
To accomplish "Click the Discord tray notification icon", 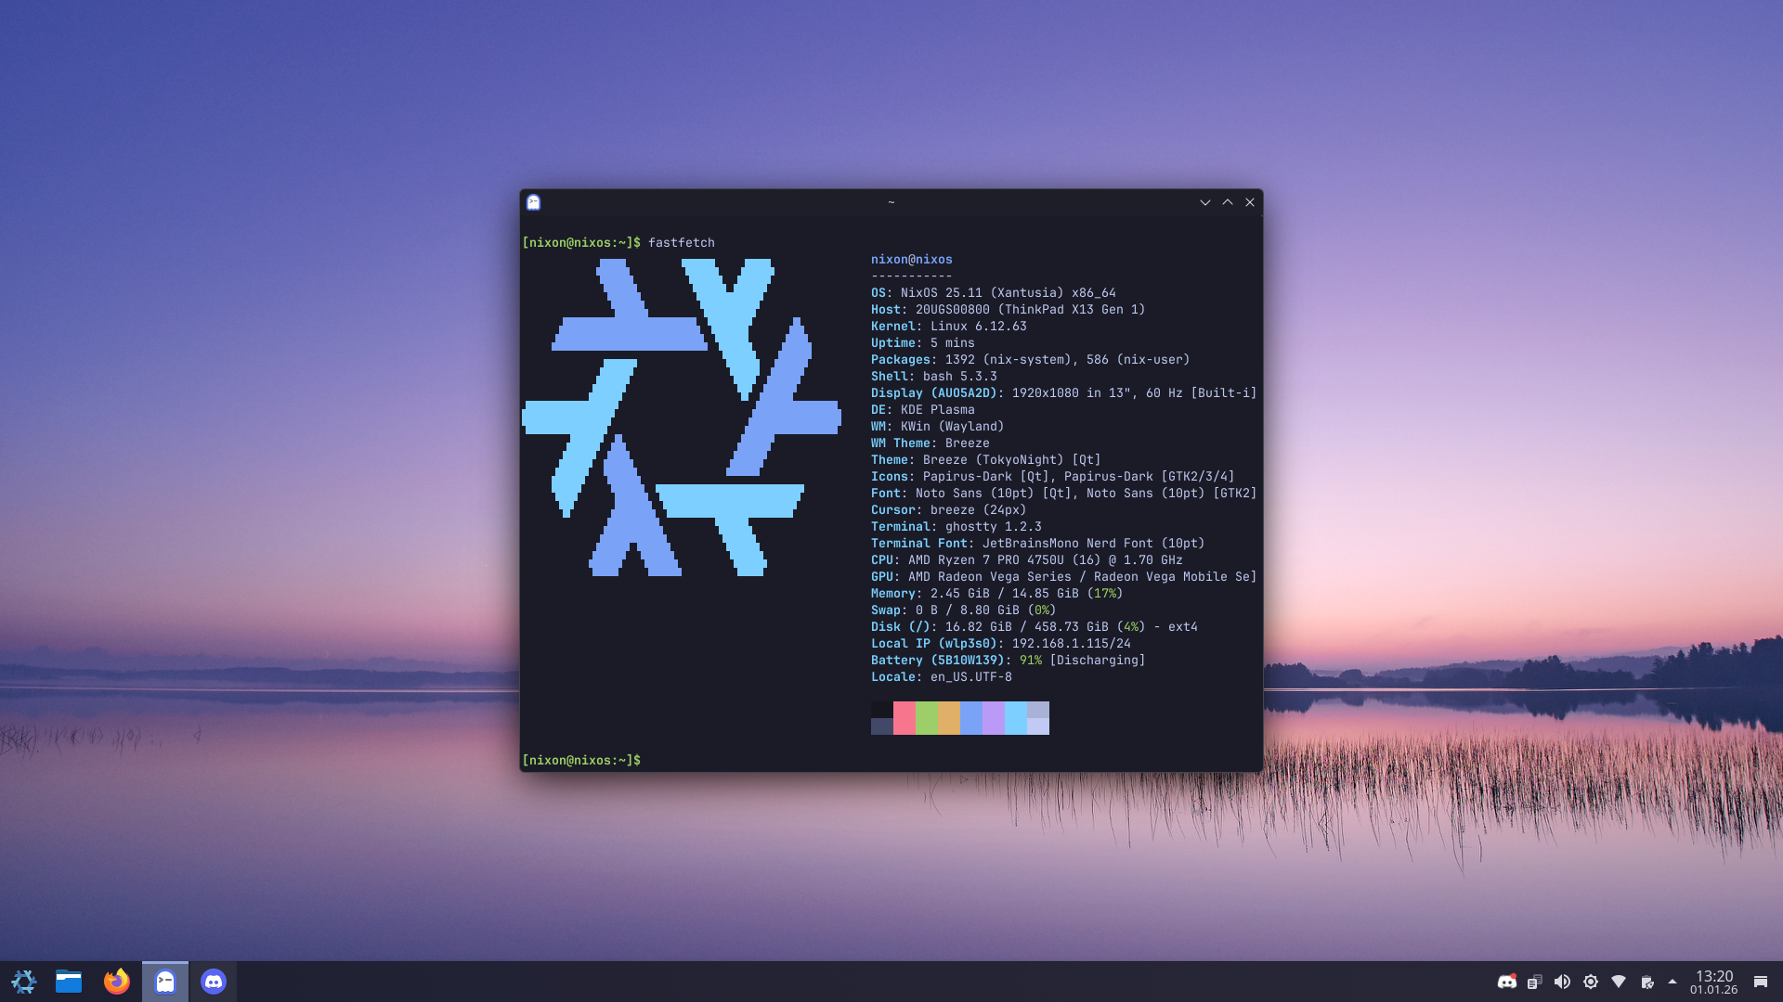I will [1506, 982].
